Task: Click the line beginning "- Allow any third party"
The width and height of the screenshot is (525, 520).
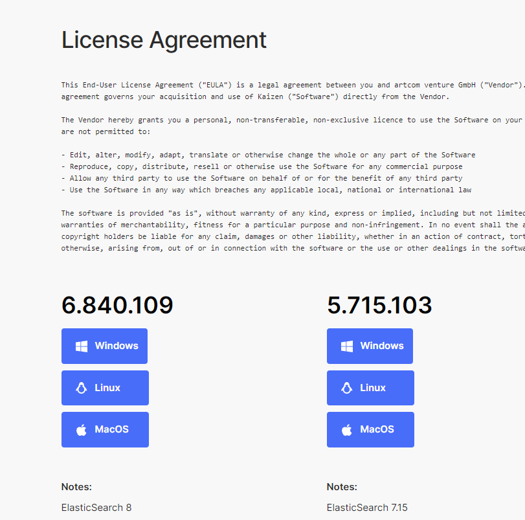Action: coord(262,178)
